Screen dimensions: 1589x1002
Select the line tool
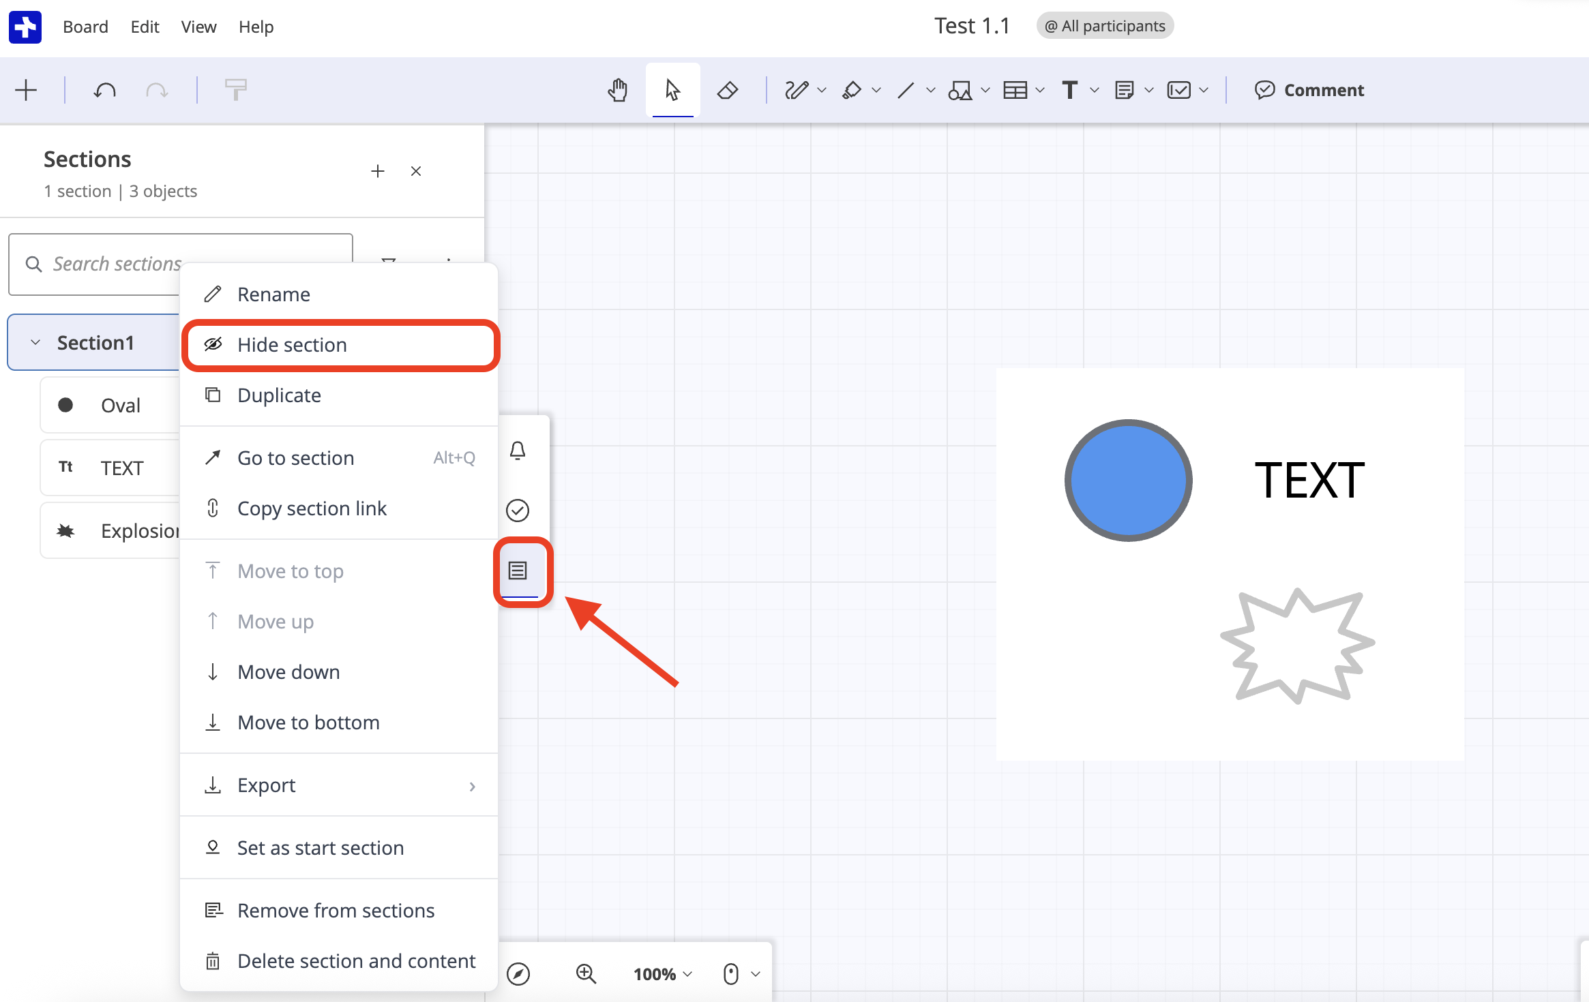coord(906,90)
